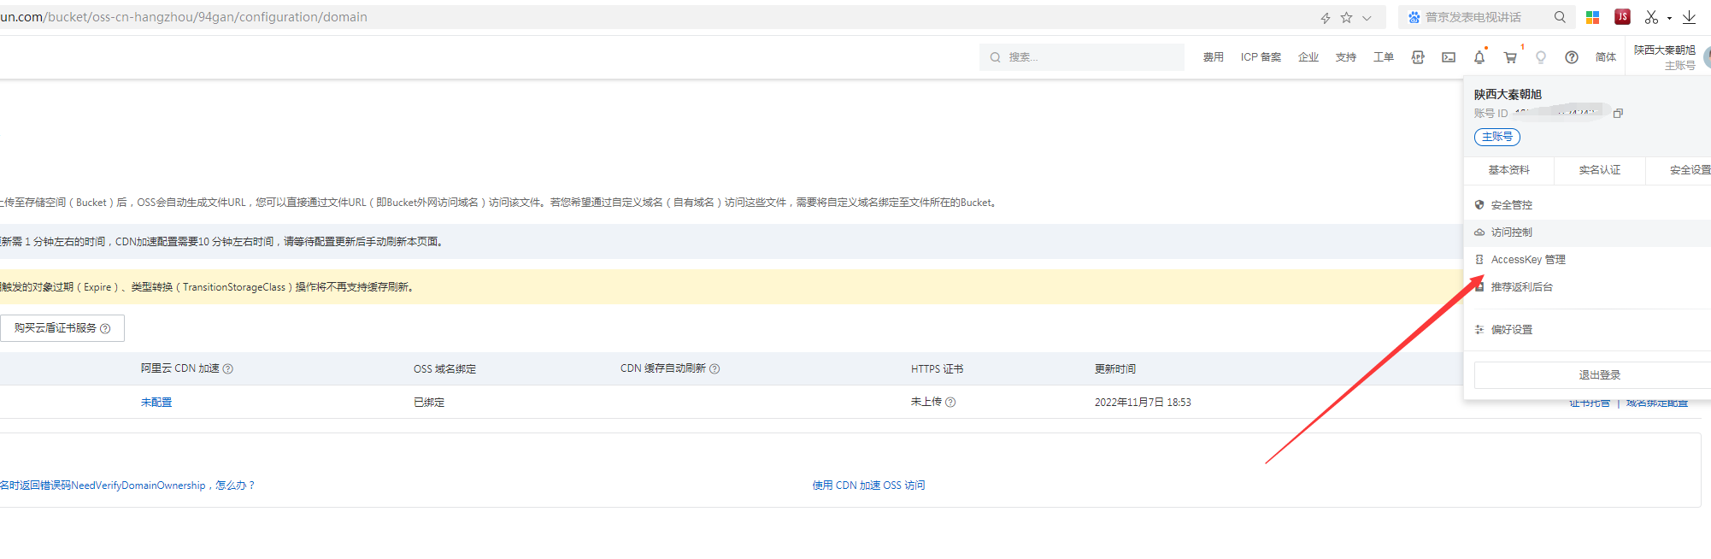Open the browser downloads arrow icon
This screenshot has height=559, width=1711.
(x=1689, y=17)
